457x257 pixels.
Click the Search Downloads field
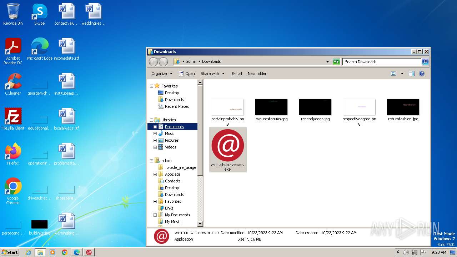coord(382,62)
